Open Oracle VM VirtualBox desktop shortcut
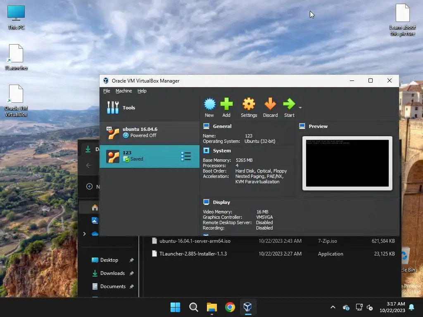Viewport: 423px width, 317px height. click(x=16, y=101)
